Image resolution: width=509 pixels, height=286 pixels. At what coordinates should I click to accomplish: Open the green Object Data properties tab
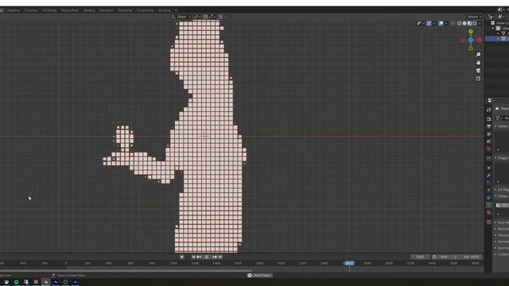pos(489,205)
